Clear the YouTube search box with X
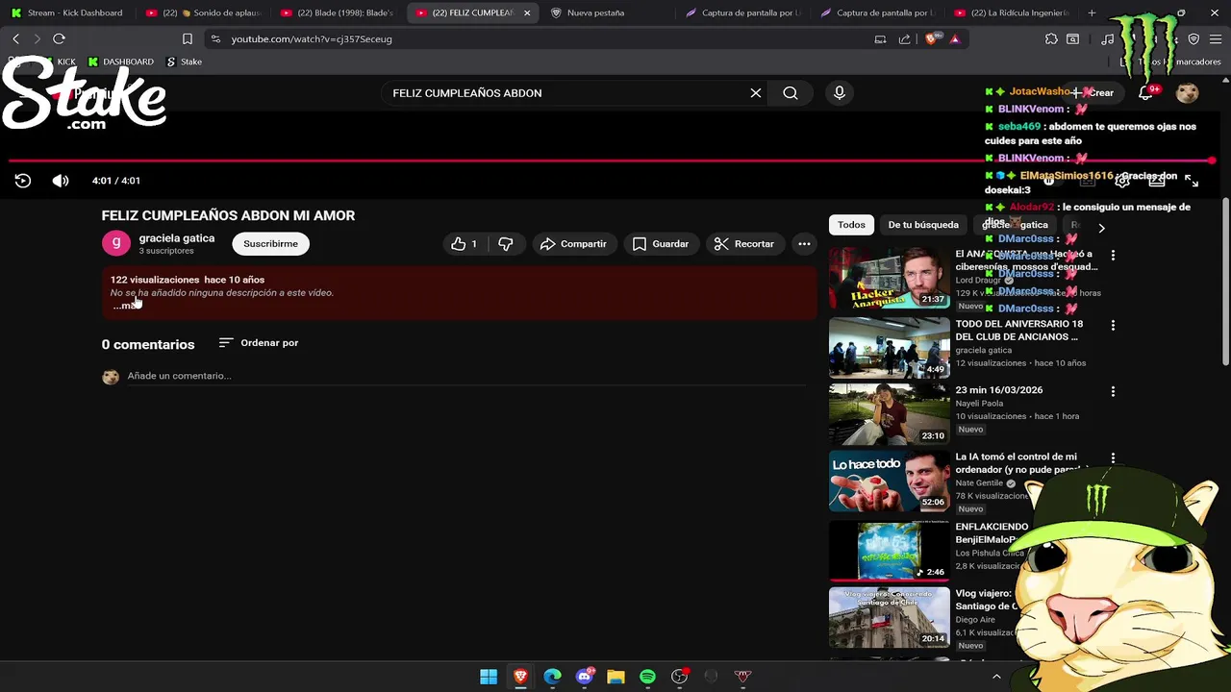Screen dimensions: 1231x692 coord(756,93)
